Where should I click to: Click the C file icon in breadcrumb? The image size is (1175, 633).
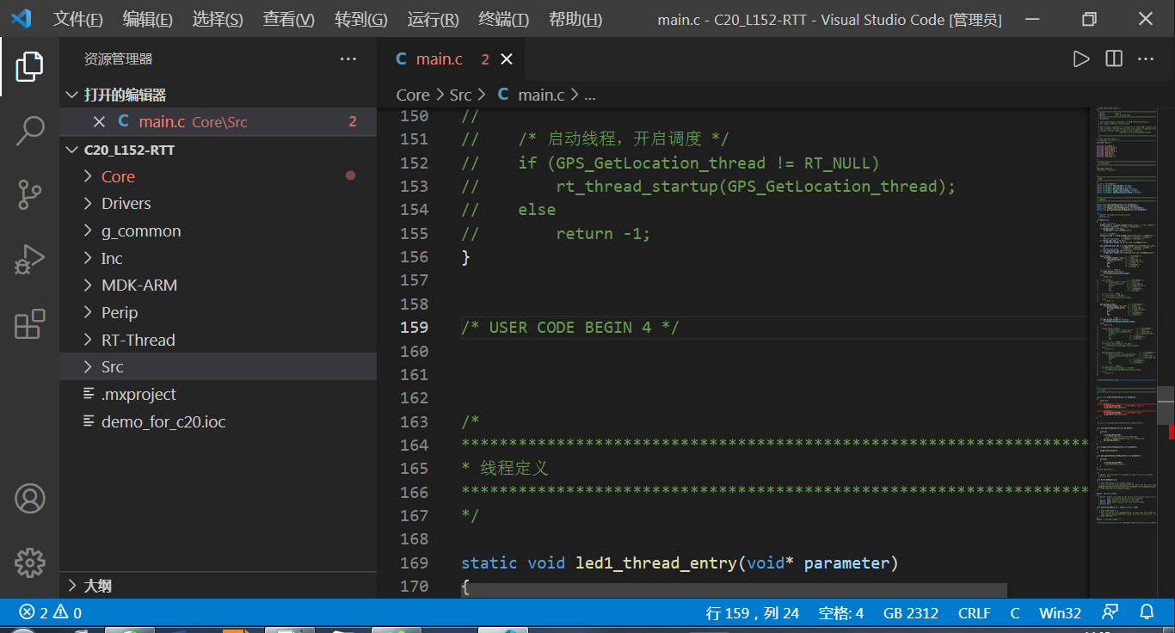(x=503, y=95)
